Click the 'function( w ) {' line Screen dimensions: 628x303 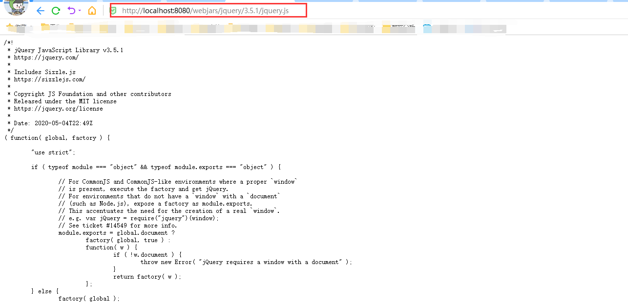[x=111, y=247]
